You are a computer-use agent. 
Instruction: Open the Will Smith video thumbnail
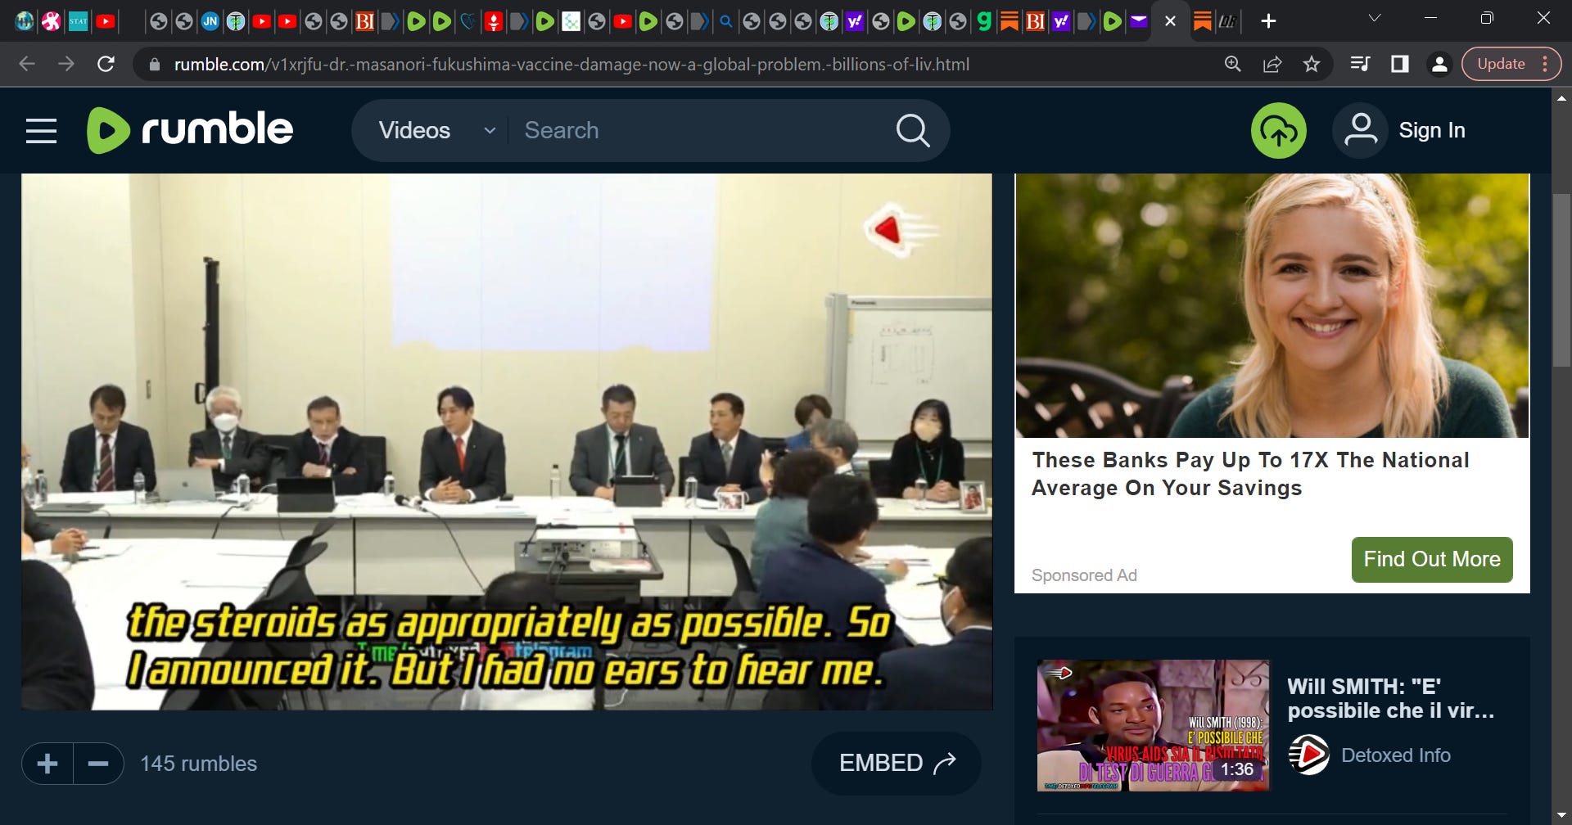coord(1153,725)
